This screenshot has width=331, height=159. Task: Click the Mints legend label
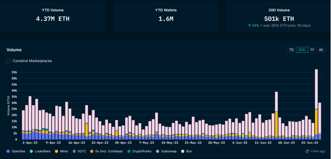(64, 151)
